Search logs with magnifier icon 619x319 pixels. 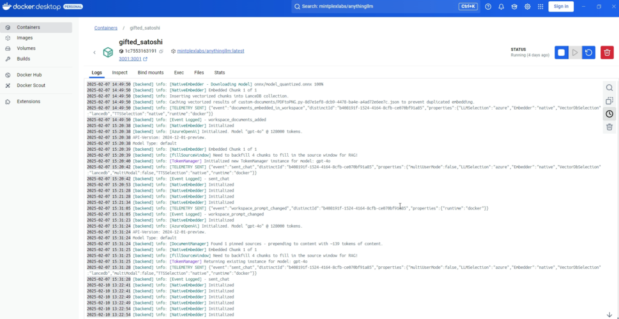click(609, 88)
